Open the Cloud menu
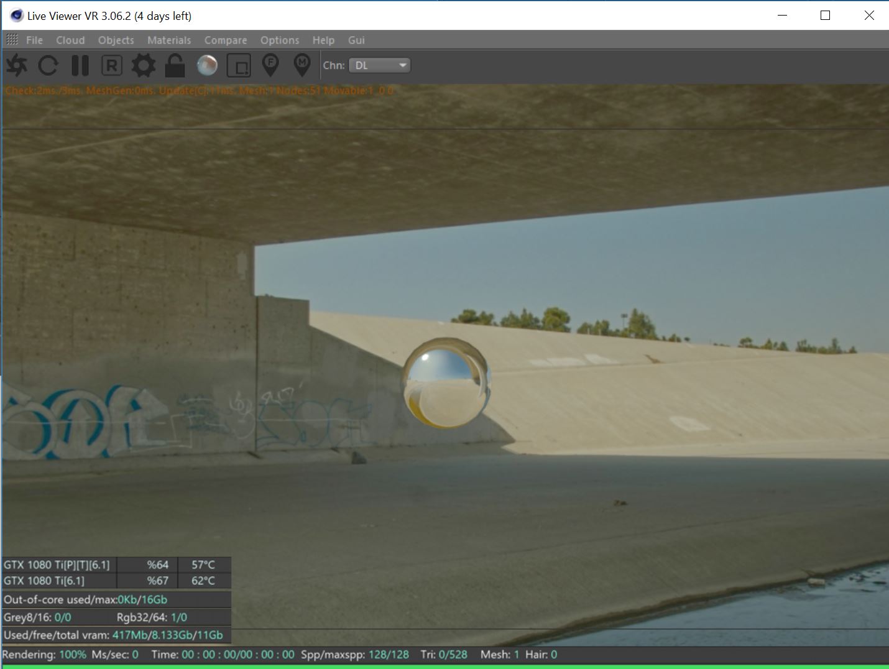The width and height of the screenshot is (889, 669). click(x=70, y=40)
